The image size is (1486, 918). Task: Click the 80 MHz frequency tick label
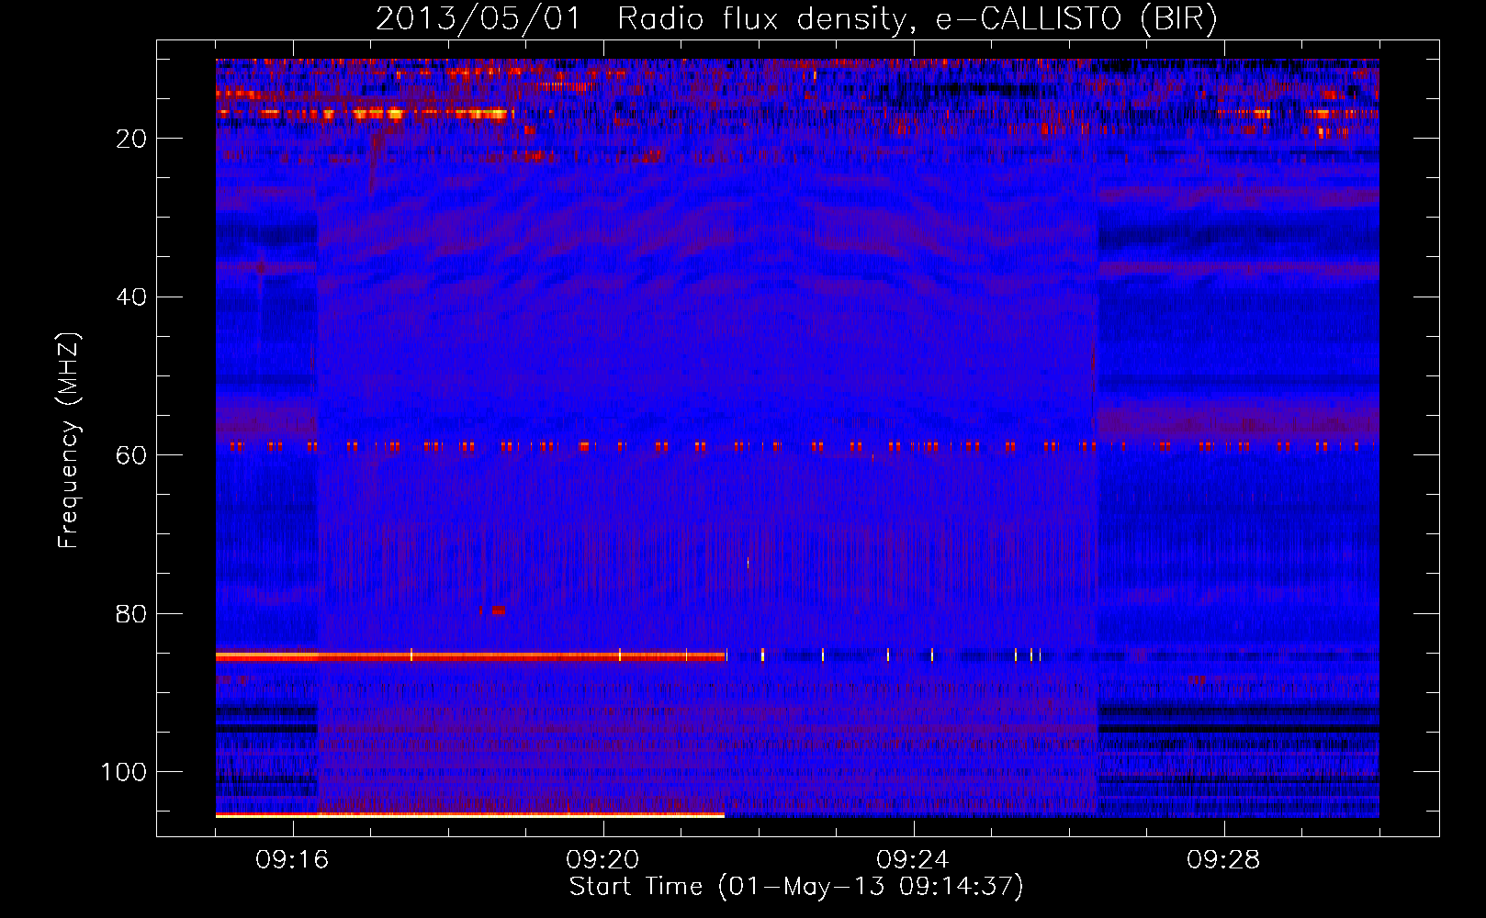click(132, 614)
